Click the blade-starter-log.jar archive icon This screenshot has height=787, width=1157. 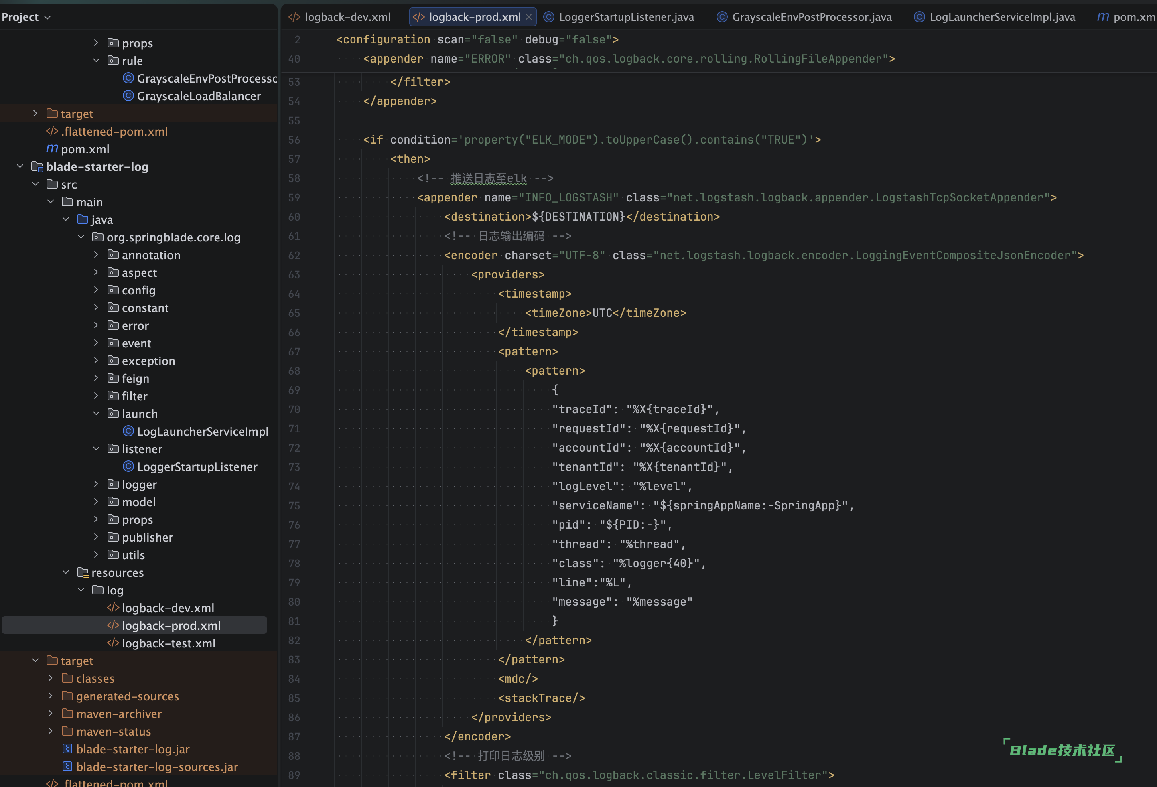coord(67,748)
